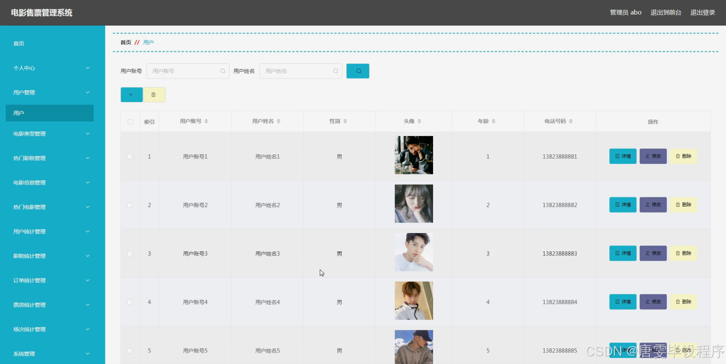Screen dimensions: 726x364
Task: Expand 订单统计管理 chevron
Action: [x=88, y=280]
